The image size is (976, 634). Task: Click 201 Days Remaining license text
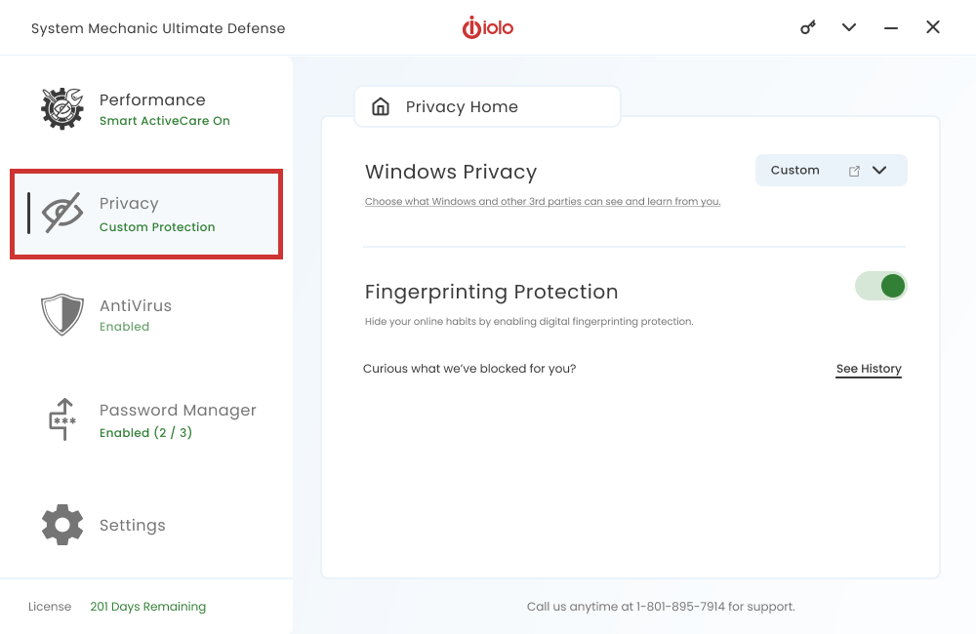tap(148, 607)
